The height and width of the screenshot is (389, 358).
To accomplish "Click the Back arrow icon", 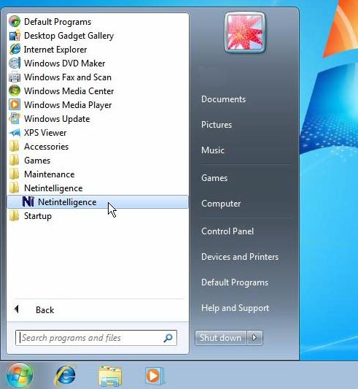I will pos(16,309).
